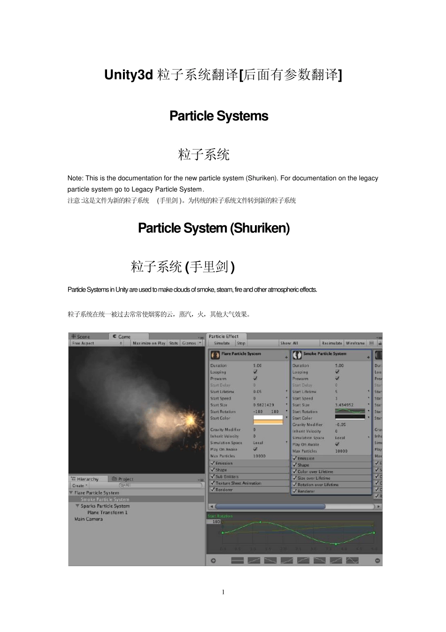Open Flare Simulation Space Local dropdown
Screen dimensions: 446x632
click(x=270, y=442)
